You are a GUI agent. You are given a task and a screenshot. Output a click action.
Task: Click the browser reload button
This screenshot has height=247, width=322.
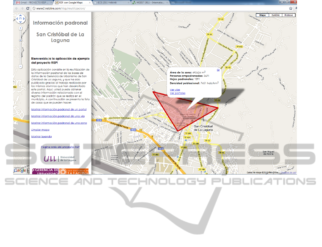click(x=28, y=8)
